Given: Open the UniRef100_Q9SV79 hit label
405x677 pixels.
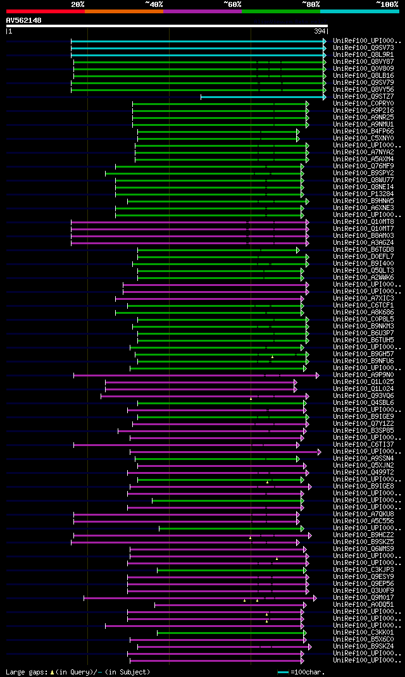Looking at the screenshot, I should pyautogui.click(x=363, y=82).
